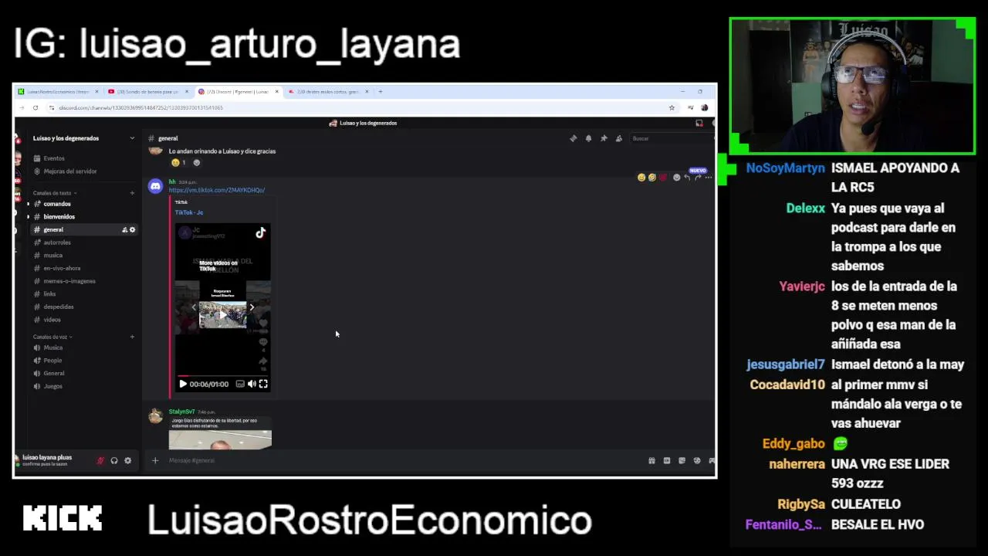Add reaction icon beside grinning emoji
The height and width of the screenshot is (556, 988).
(x=197, y=163)
